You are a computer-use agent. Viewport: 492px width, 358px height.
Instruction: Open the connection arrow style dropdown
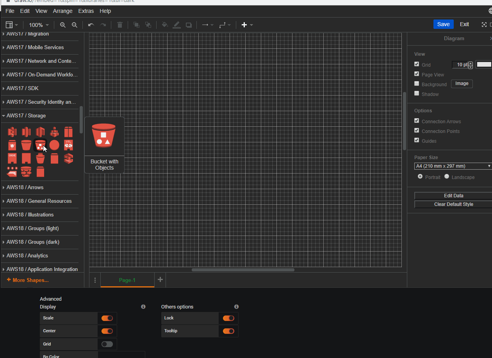click(207, 25)
